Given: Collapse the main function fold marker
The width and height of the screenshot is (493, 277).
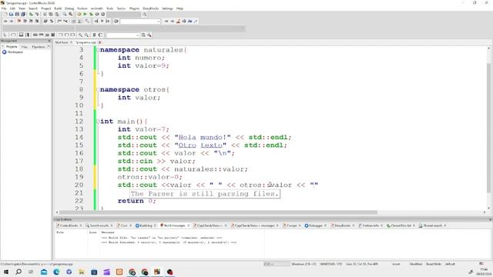Looking at the screenshot, I should coord(98,122).
